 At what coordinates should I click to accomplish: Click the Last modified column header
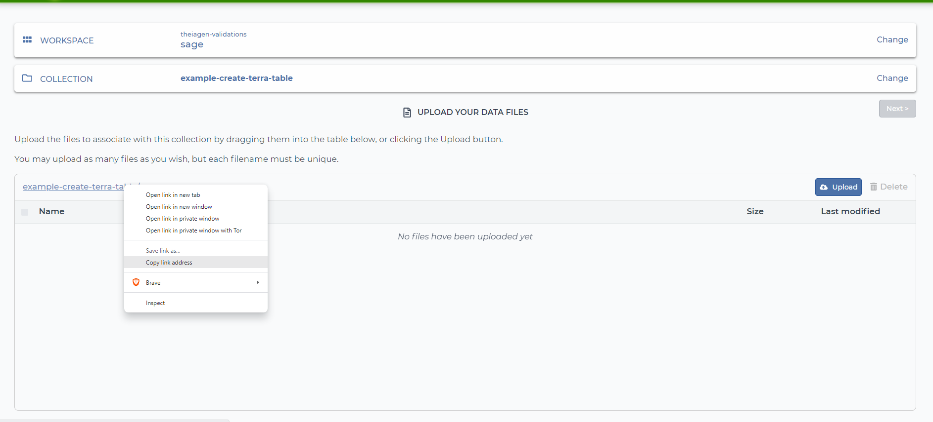pos(850,211)
